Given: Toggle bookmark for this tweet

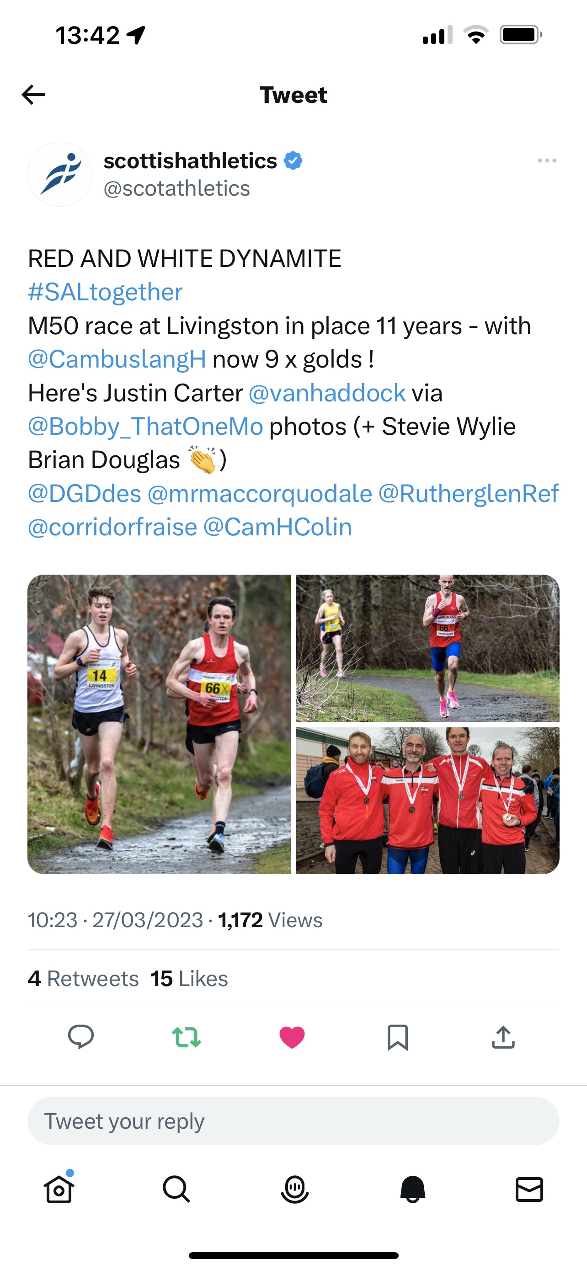Looking at the screenshot, I should point(398,1037).
